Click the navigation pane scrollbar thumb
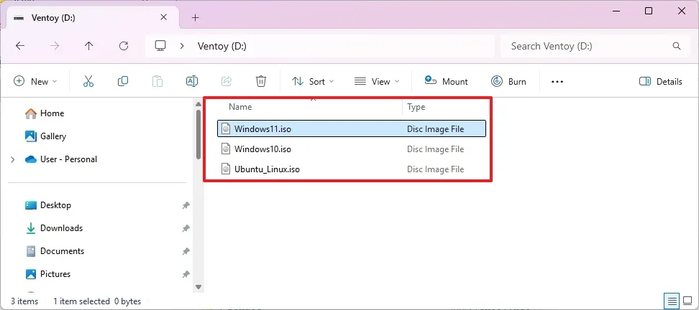This screenshot has width=699, height=310. [198, 133]
